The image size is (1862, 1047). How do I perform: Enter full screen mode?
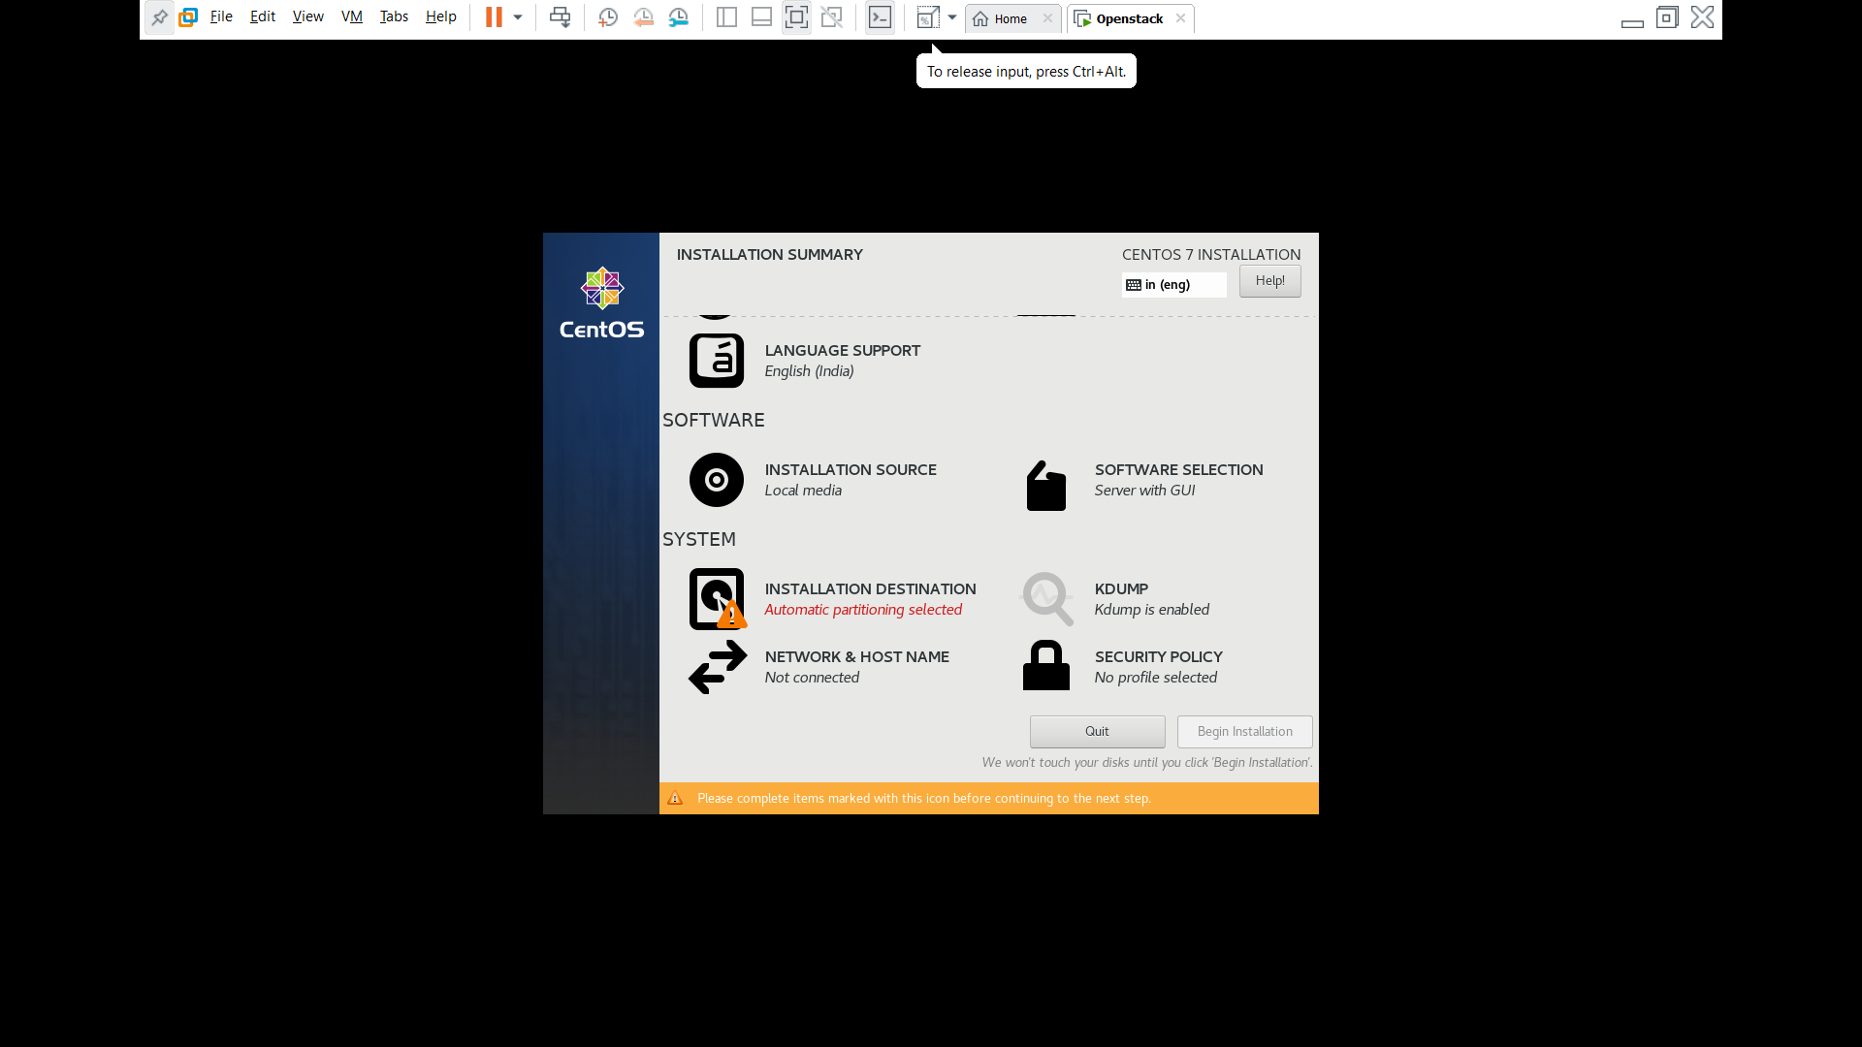[796, 16]
